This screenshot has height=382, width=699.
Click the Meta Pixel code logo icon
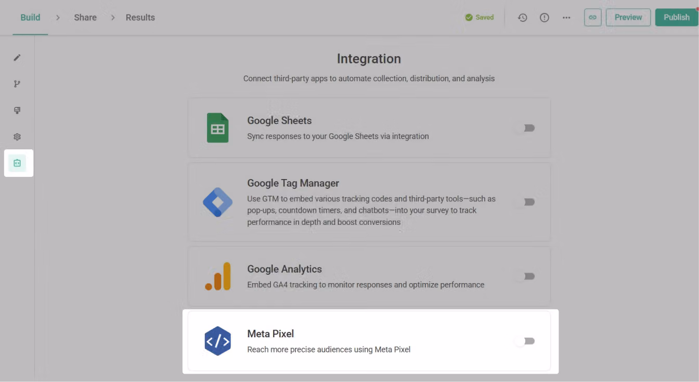[x=217, y=341]
